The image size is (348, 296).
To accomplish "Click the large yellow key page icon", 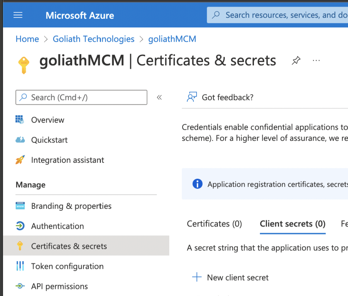I will click(x=23, y=65).
